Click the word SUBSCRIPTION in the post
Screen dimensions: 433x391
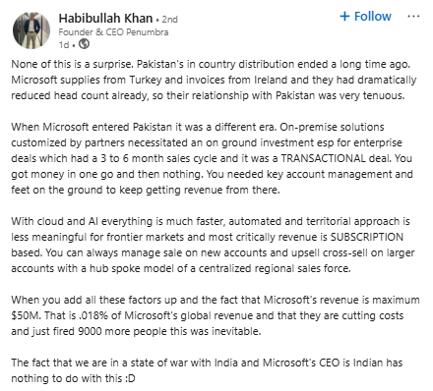(367, 237)
